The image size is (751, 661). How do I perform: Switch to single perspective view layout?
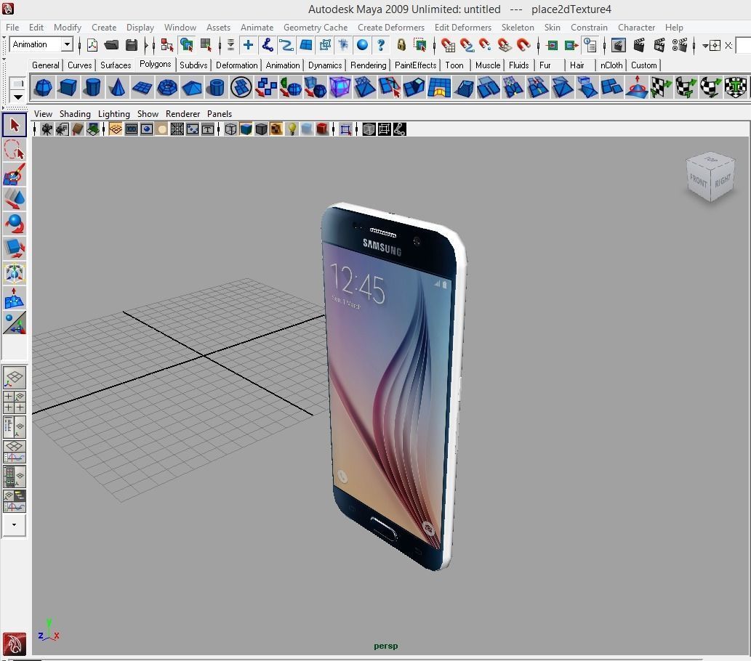coord(15,378)
